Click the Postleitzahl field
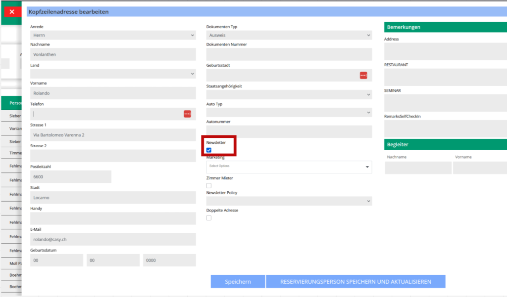The image size is (507, 297). (71, 176)
